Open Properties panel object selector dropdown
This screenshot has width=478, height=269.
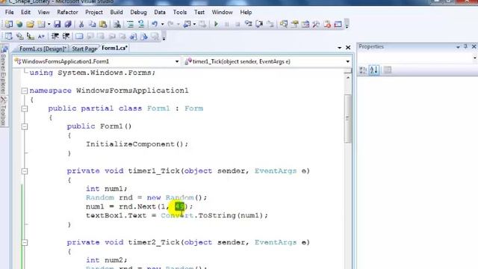pos(475,58)
